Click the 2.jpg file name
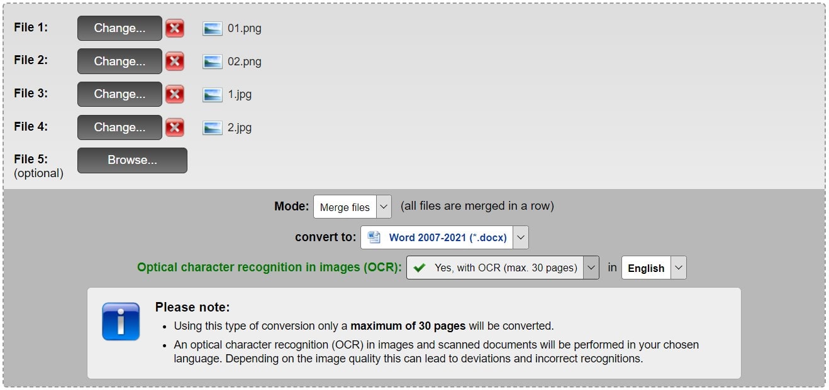This screenshot has height=390, width=829. [240, 127]
